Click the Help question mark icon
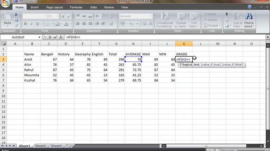 (x=249, y=7)
